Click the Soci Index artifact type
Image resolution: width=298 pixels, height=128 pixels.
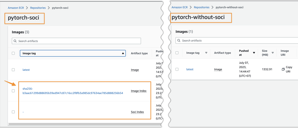(137, 112)
